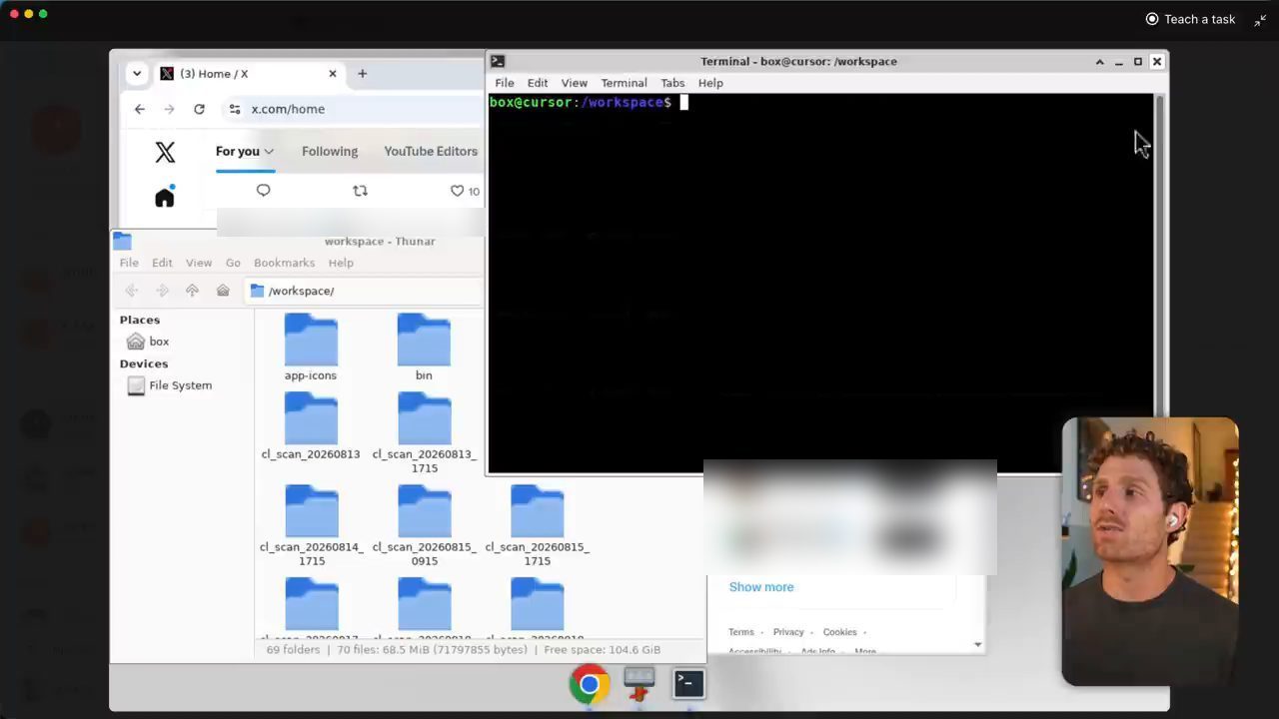Open the Terms link in X footer
Viewport: 1279px width, 719px height.
[741, 632]
